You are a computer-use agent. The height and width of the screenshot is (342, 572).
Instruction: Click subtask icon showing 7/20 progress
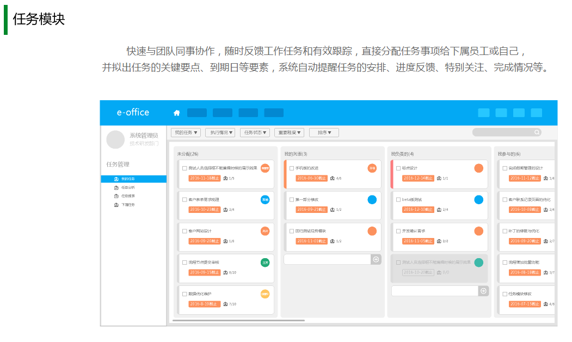[x=225, y=304]
